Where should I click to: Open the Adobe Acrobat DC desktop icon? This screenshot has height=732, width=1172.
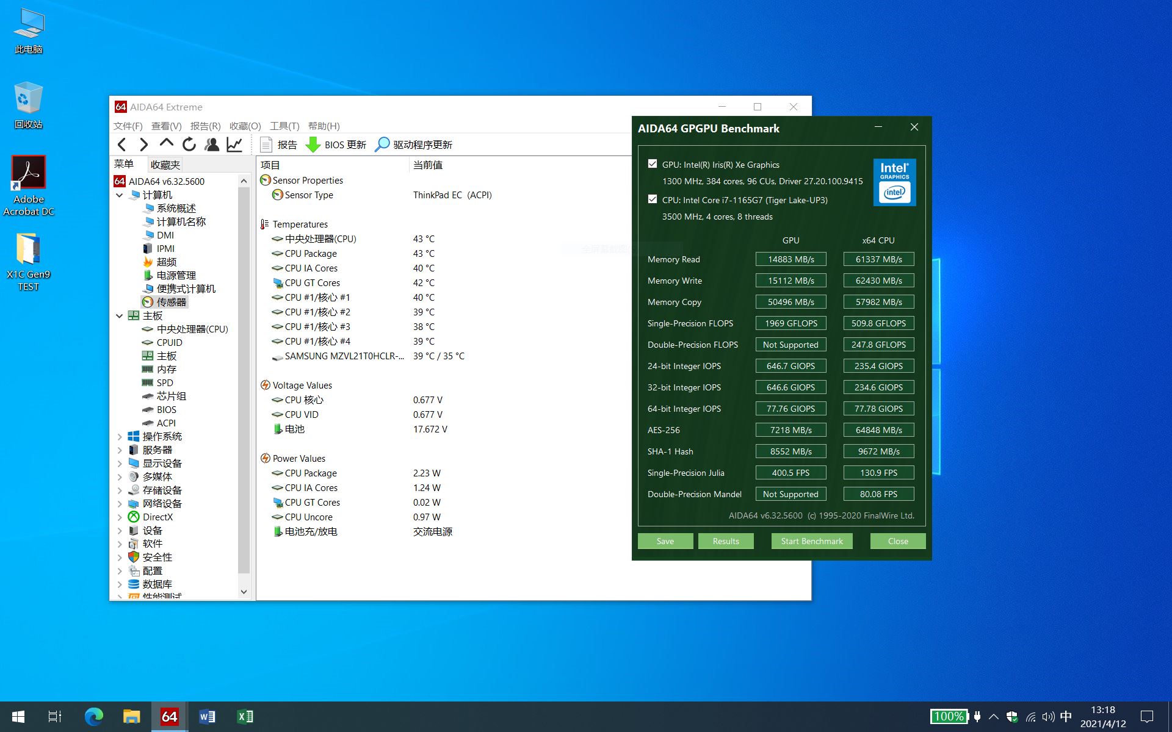click(x=29, y=186)
